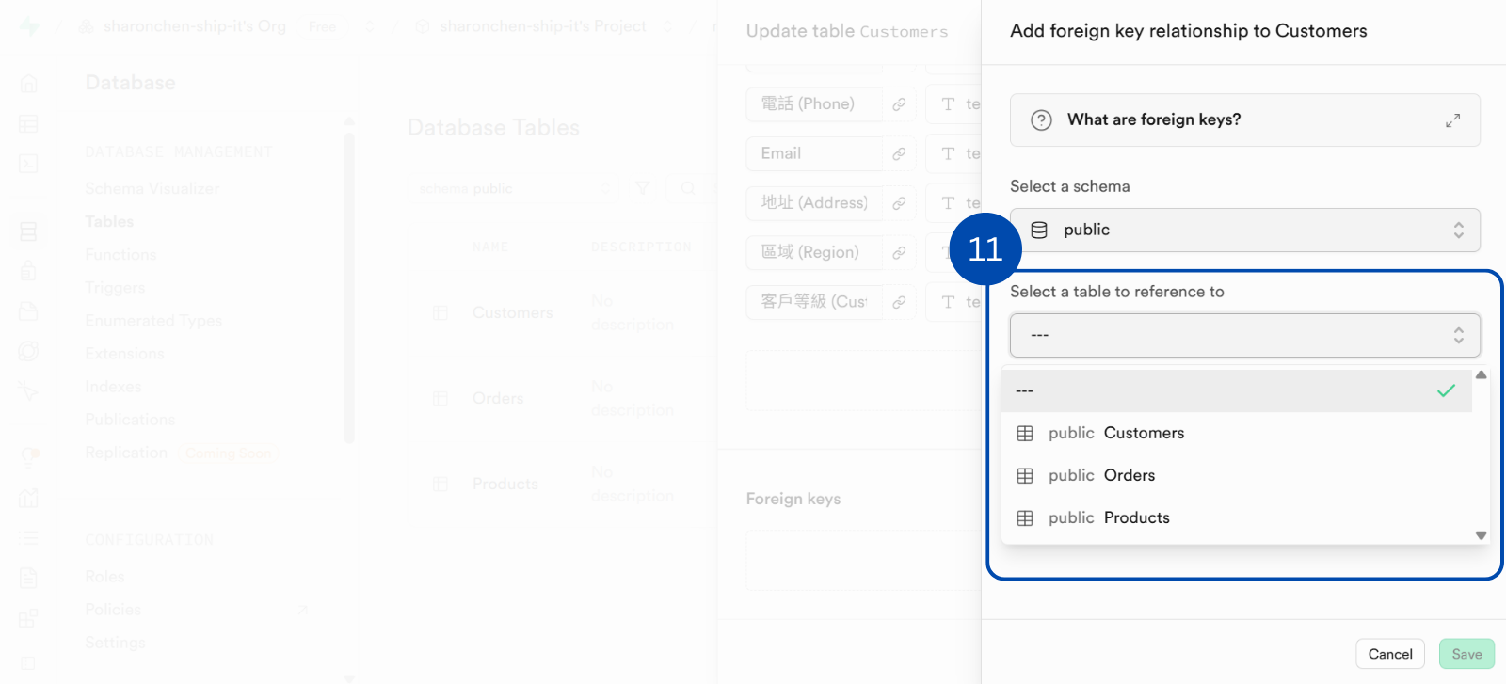Screen dimensions: 1506x684
Task: Click link icon beside Phone column
Action: click(899, 104)
